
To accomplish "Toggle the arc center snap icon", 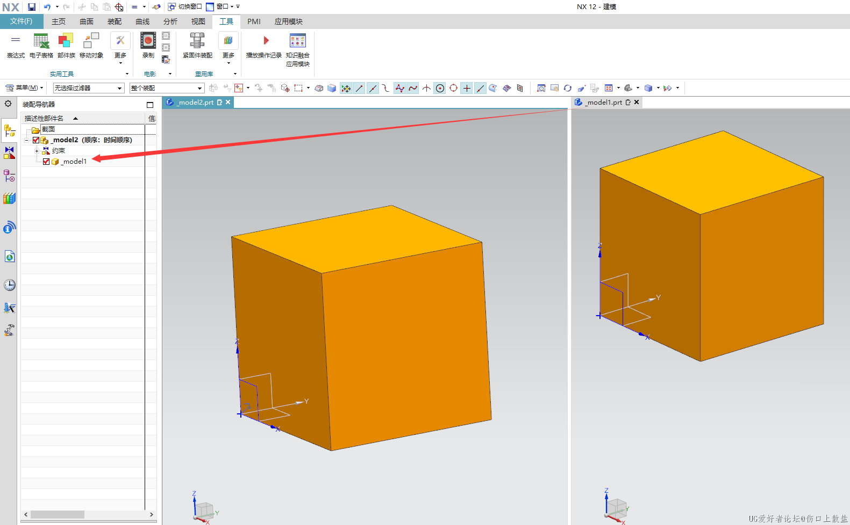I will point(440,88).
